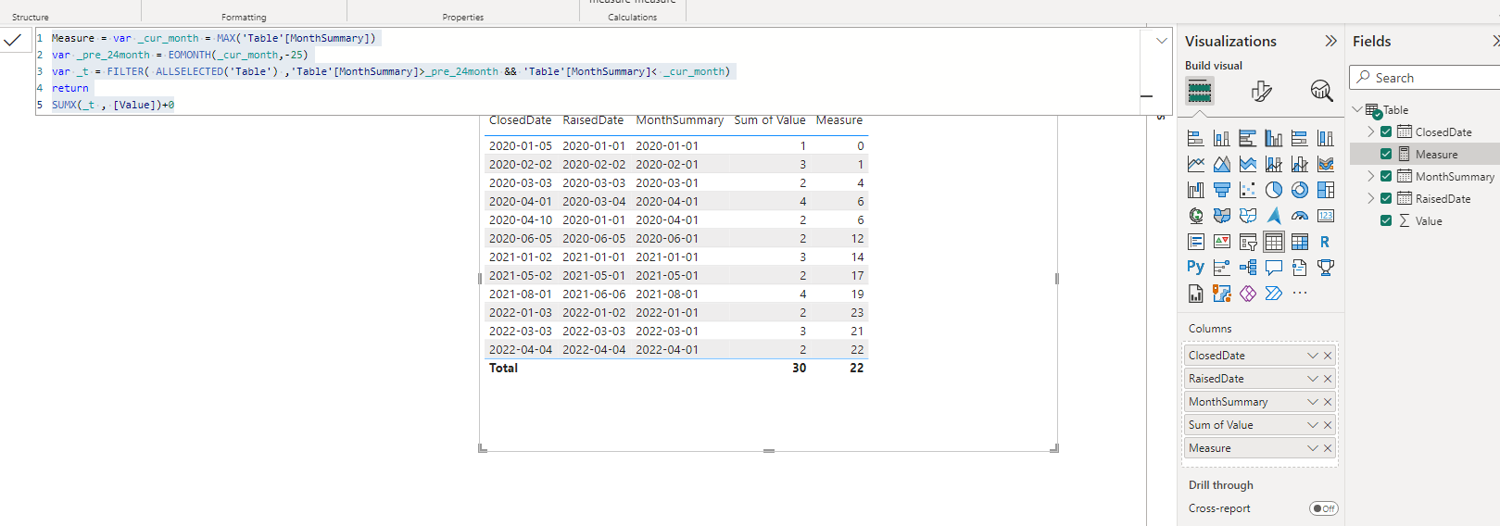Uncheck the RaisedDate field checkbox
The image size is (1500, 526).
point(1386,198)
